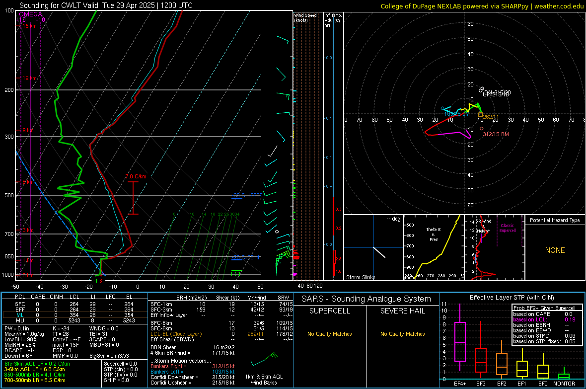Click the SHIP = 0.0 value
Image resolution: width=586 pixels, height=389 pixels.
point(116,380)
